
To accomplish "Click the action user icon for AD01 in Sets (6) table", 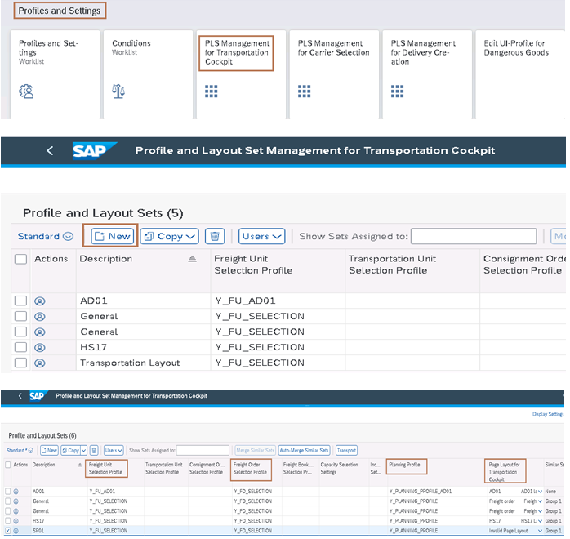I will 16,492.
